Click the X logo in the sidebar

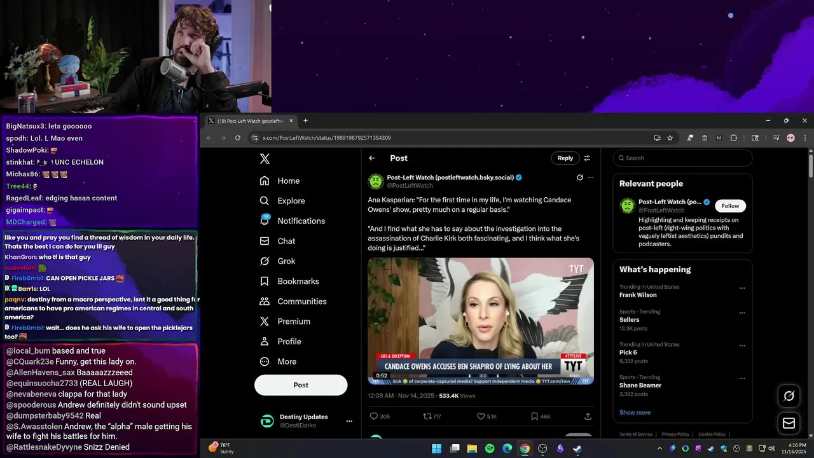click(265, 159)
